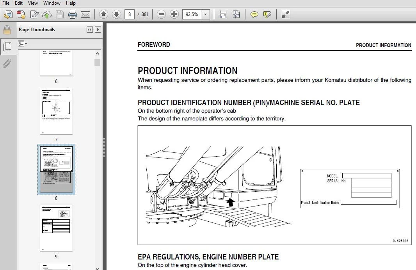The image size is (416, 270).
Task: Select the Highlight Text tool
Action: [267, 14]
